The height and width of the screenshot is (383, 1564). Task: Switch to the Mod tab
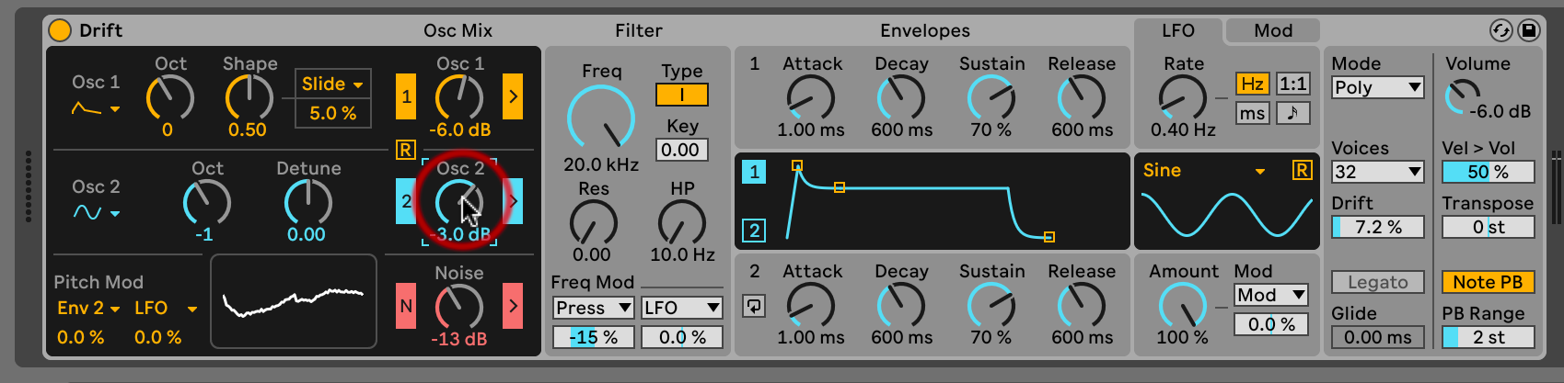click(1273, 30)
